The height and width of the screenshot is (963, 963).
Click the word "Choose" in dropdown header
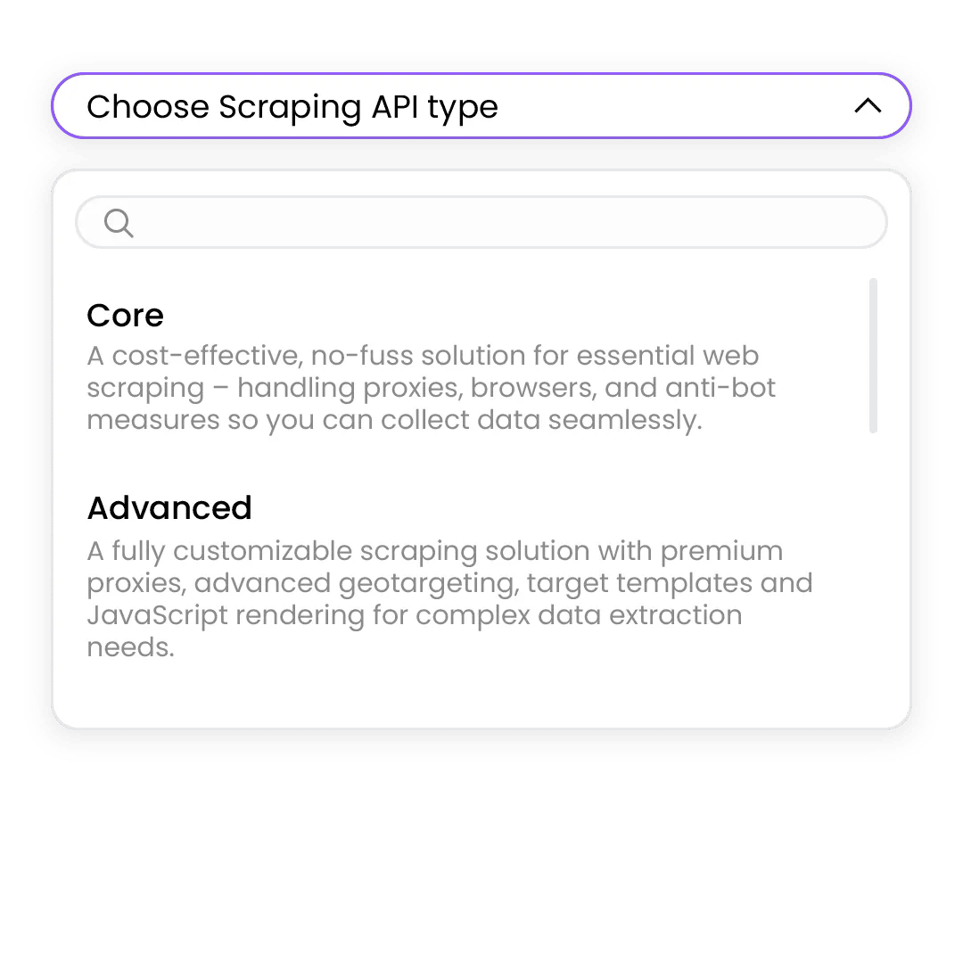click(x=147, y=107)
